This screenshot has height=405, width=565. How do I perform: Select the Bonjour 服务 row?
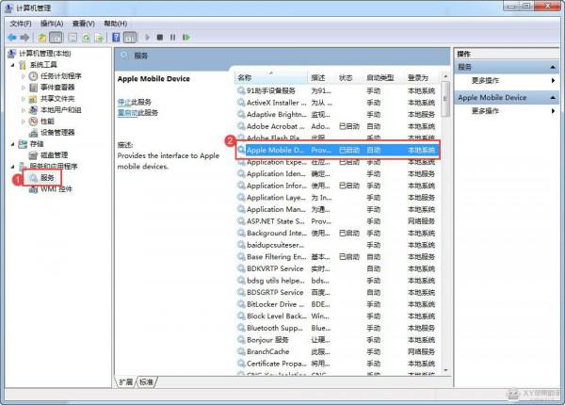point(274,339)
